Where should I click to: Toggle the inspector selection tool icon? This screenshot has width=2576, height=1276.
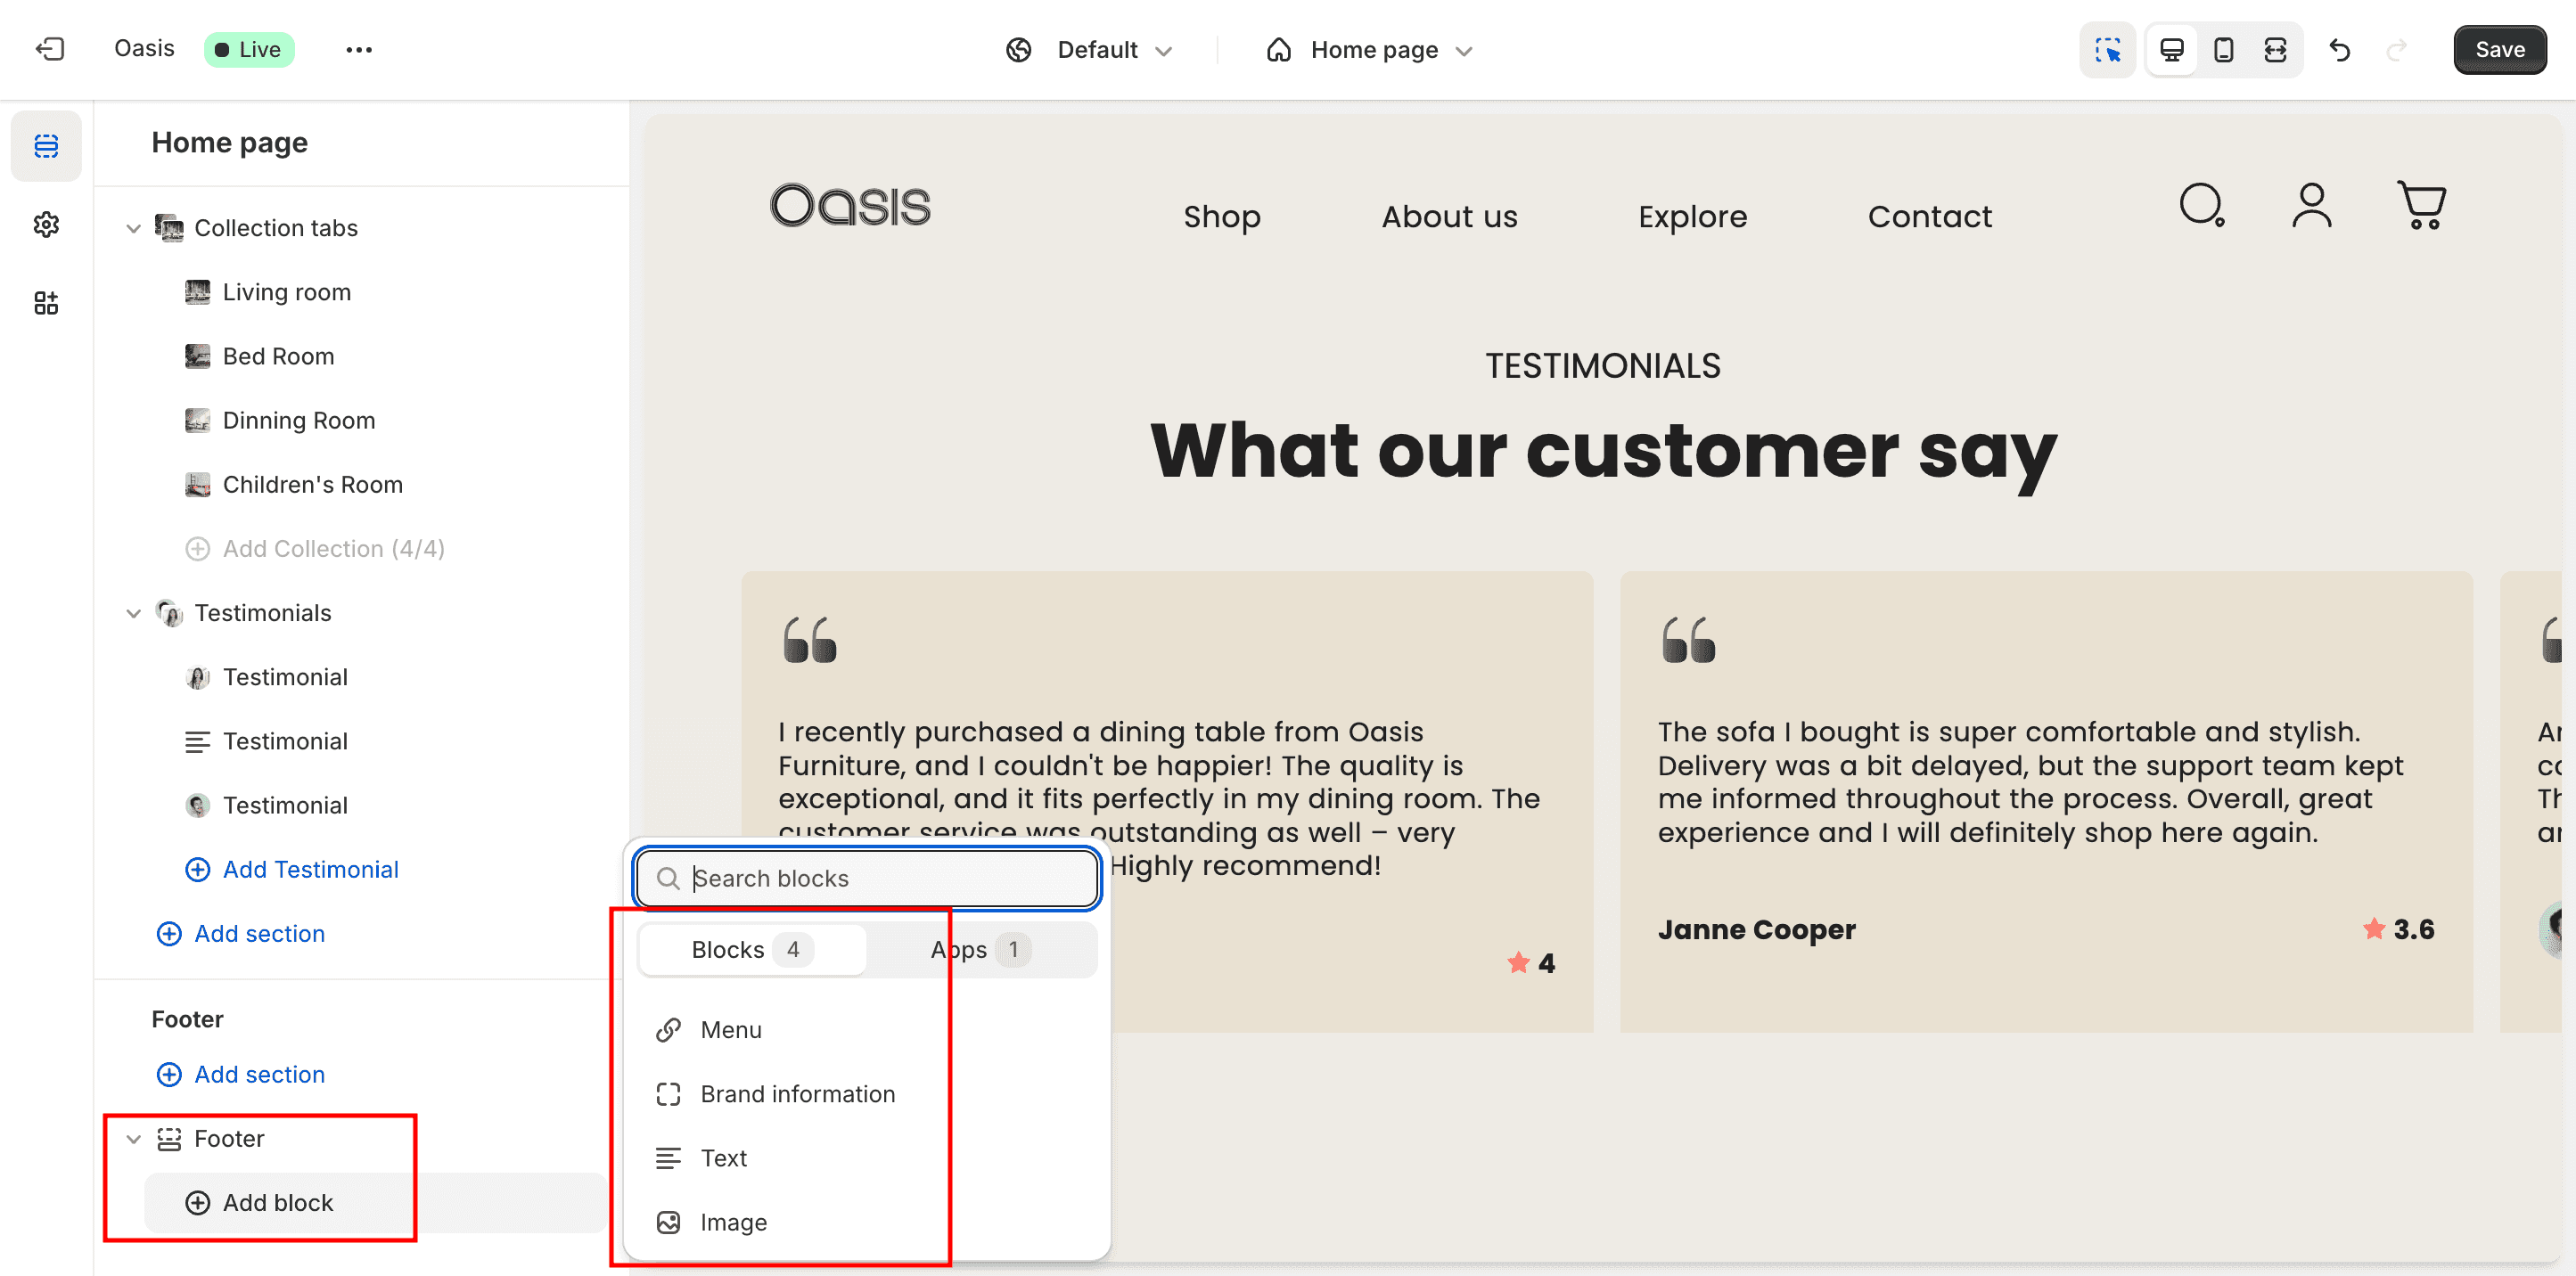[2108, 50]
